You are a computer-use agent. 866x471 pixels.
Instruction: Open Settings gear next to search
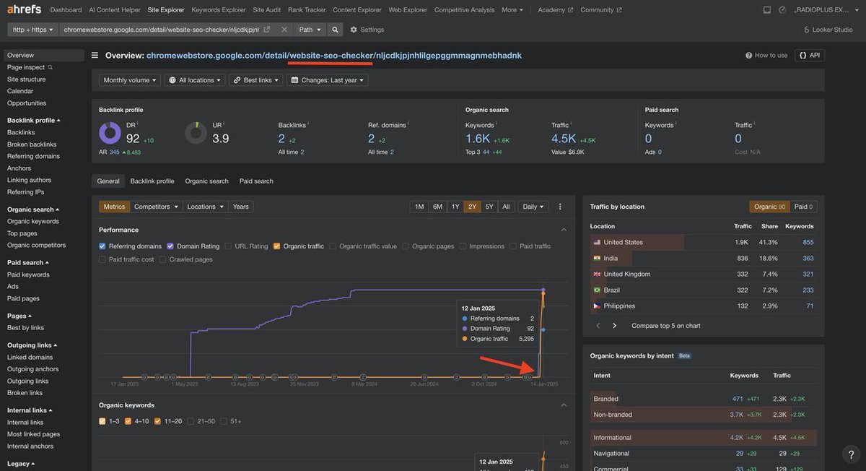click(354, 30)
